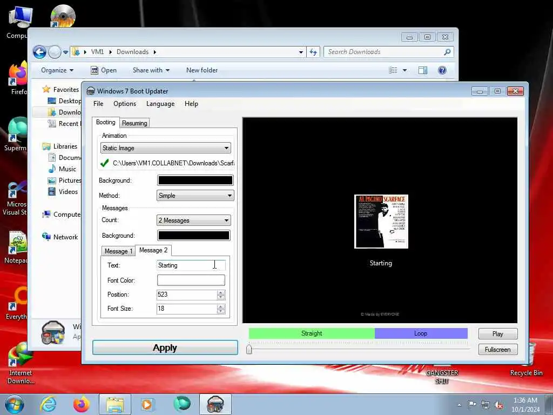Open the Organize menu in Explorer
Screen dimensions: 553x415
tap(57, 70)
